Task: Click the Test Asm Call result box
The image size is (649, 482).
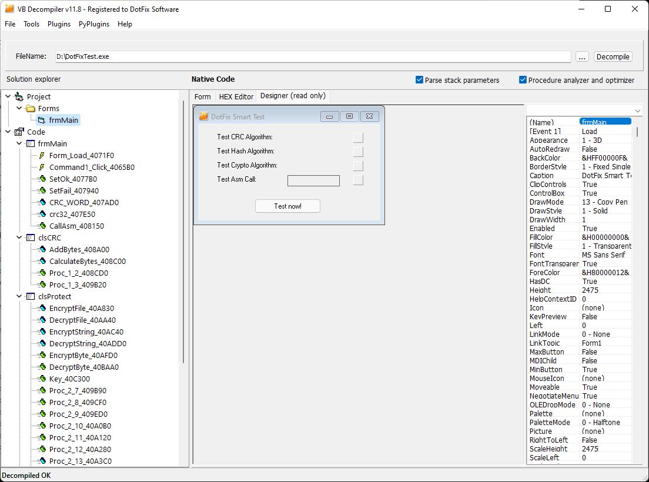Action: (358, 179)
